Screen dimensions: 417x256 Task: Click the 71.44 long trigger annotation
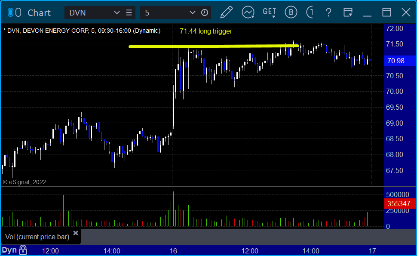206,31
